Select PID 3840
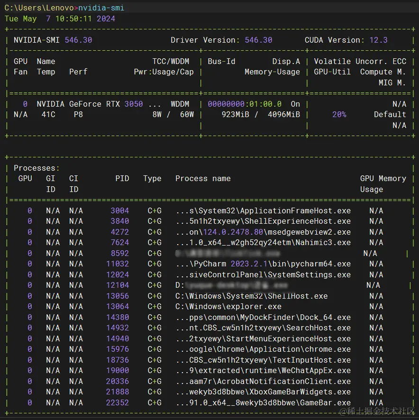 click(x=120, y=221)
